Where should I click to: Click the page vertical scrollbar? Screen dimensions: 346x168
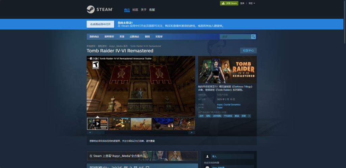point(344,22)
